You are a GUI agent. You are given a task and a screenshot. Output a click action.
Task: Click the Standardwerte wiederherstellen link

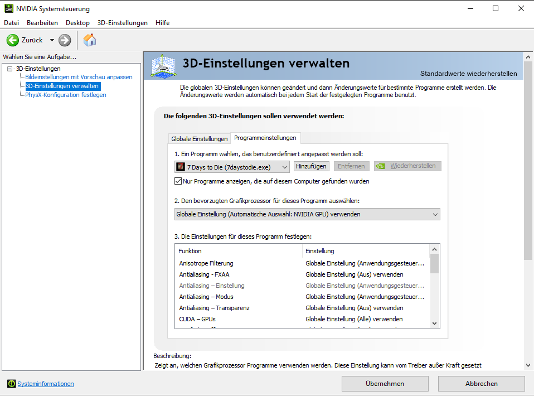[x=468, y=74]
